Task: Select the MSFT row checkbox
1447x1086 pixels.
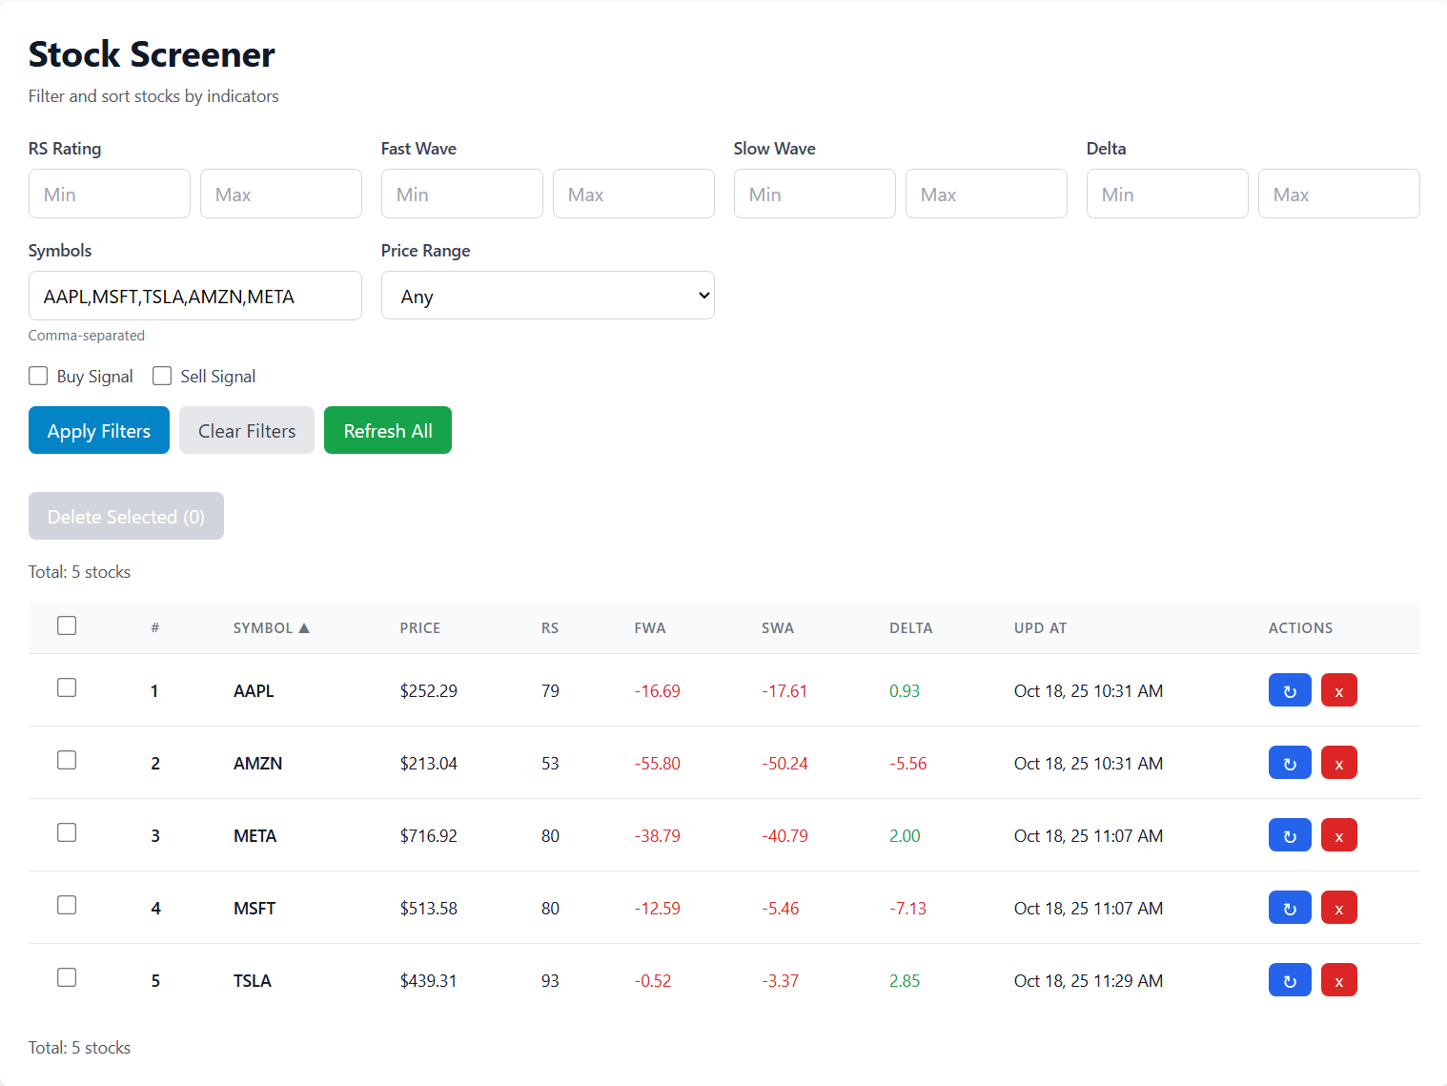Action: coord(67,905)
